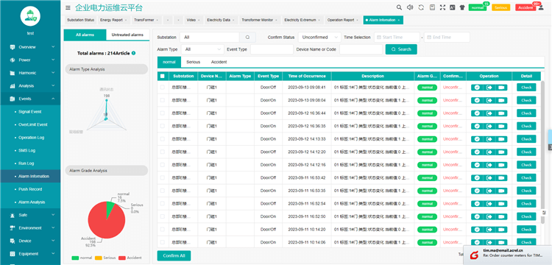Screen dimensions: 552x265
Task: Toggle fullscreen with the expand arrows icon
Action: click(x=442, y=7)
